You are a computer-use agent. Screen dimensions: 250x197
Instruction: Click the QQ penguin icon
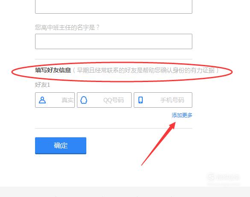click(x=84, y=100)
